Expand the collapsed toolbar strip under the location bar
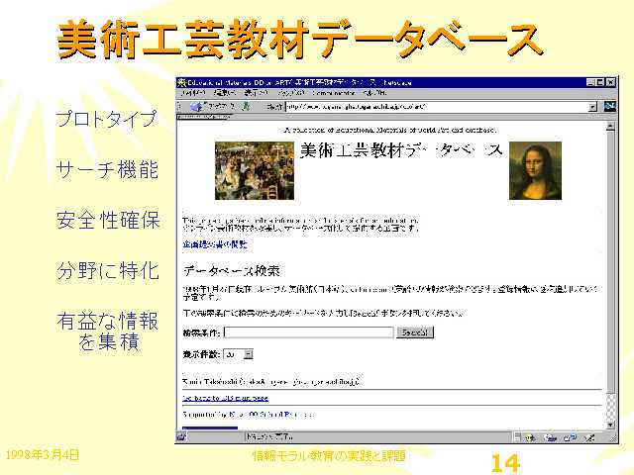The width and height of the screenshot is (634, 475). 204,117
